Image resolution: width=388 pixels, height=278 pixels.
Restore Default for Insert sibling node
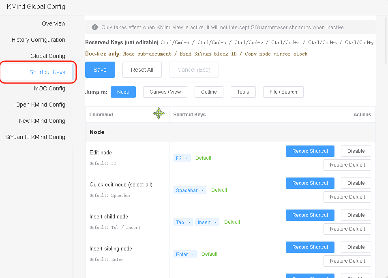[347, 261]
